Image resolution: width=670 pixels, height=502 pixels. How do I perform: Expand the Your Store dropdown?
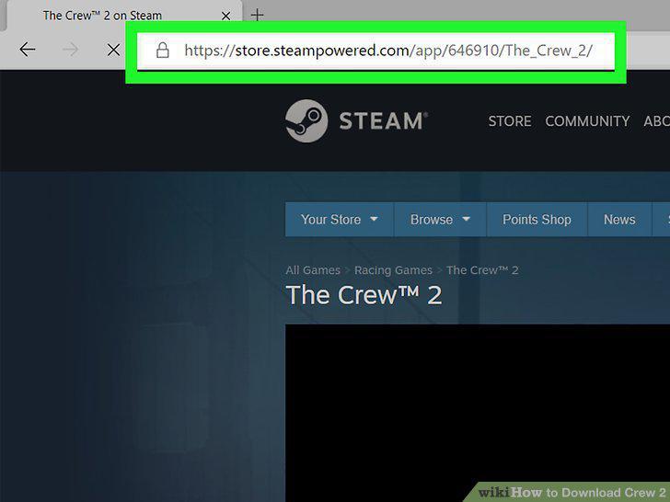[340, 220]
